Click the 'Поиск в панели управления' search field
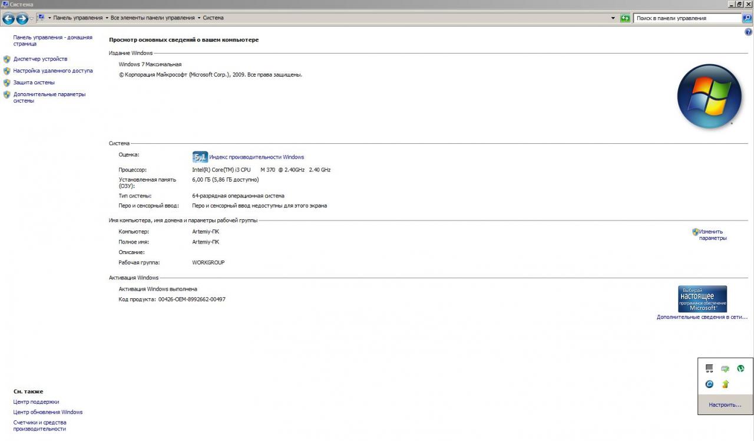The height and width of the screenshot is (441, 754). pos(686,18)
